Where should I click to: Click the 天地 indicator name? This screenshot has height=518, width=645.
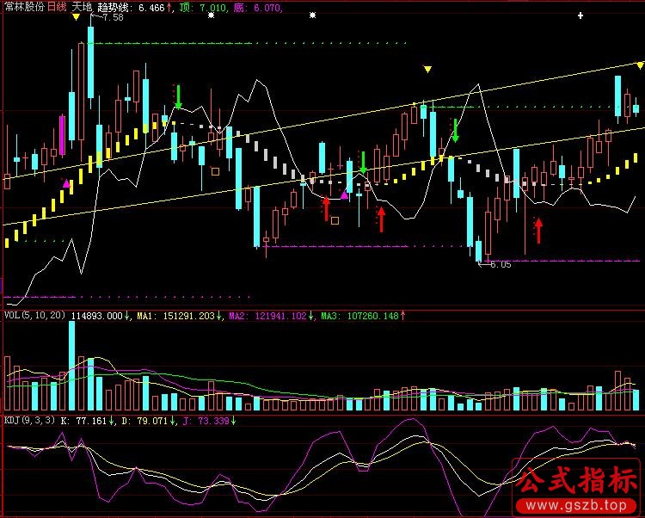point(82,6)
